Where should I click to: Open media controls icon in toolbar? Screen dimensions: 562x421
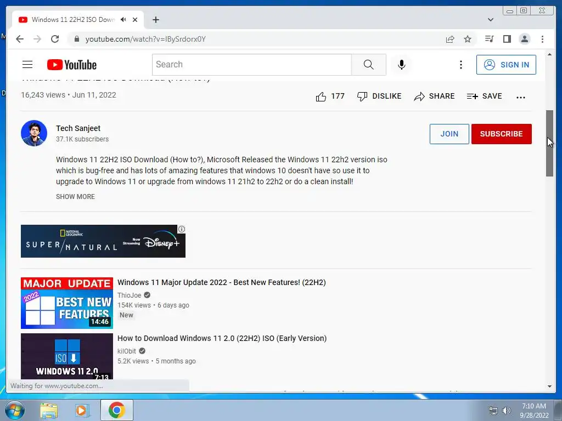[489, 39]
